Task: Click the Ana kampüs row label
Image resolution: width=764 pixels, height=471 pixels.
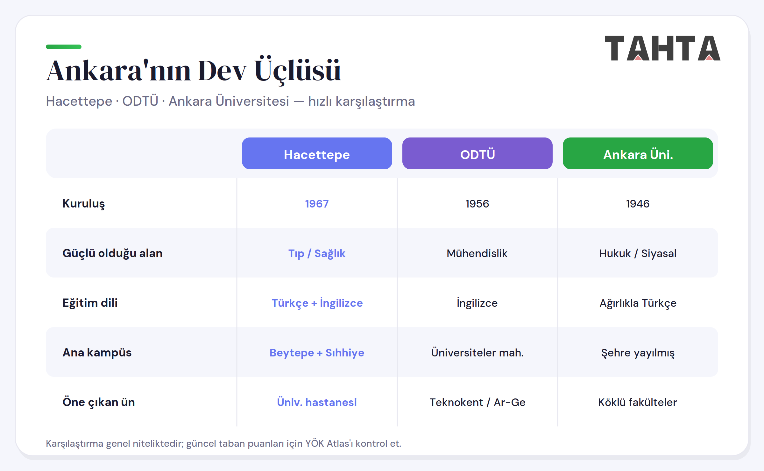Action: pyautogui.click(x=97, y=353)
